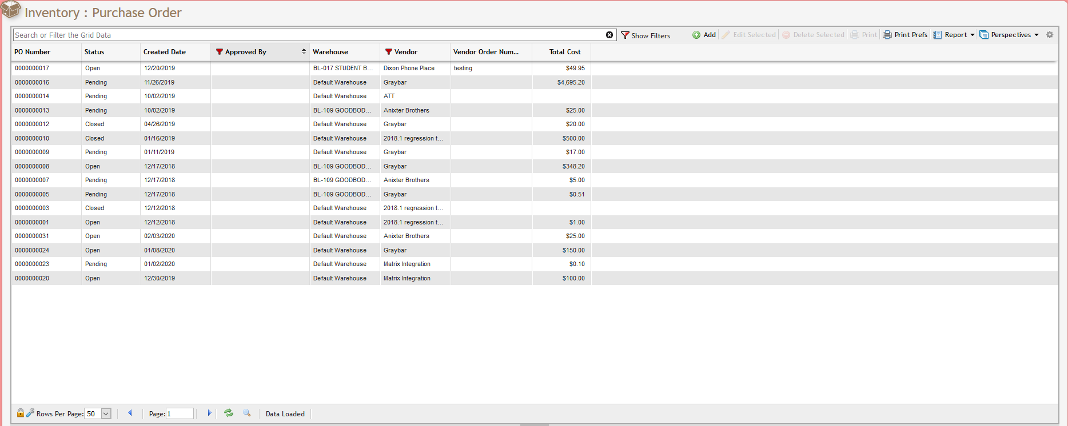Image resolution: width=1068 pixels, height=426 pixels.
Task: Open grid settings with the gear icon
Action: tap(1050, 35)
